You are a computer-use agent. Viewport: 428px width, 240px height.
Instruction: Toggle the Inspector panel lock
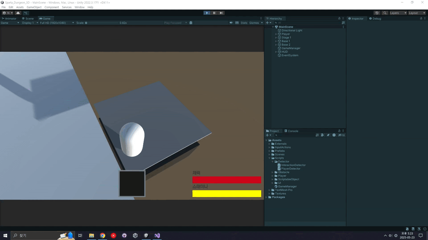(x=421, y=19)
